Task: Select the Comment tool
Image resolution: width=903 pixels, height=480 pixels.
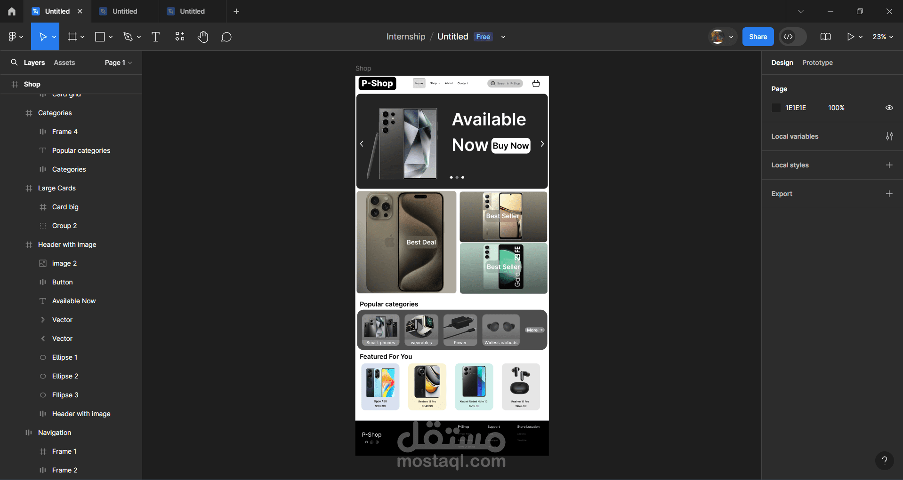Action: pyautogui.click(x=226, y=37)
